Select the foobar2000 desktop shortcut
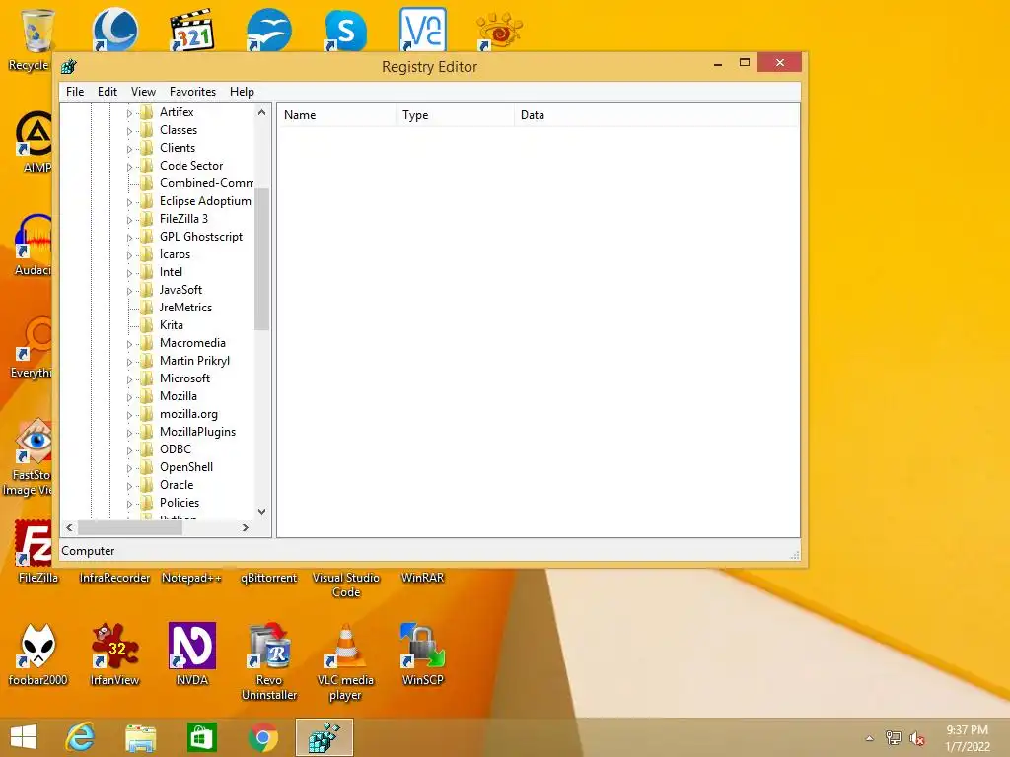 pyautogui.click(x=38, y=654)
